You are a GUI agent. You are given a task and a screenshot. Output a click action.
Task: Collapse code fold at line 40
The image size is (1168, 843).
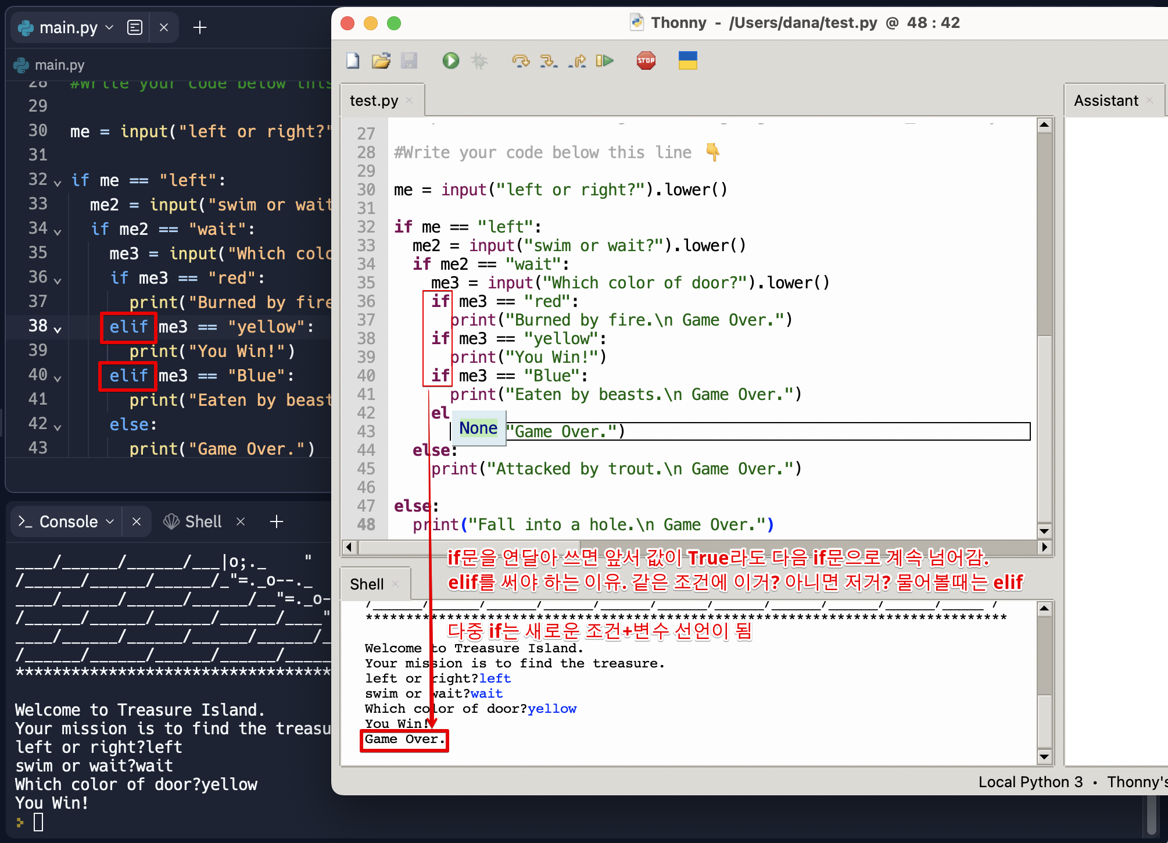(x=58, y=378)
